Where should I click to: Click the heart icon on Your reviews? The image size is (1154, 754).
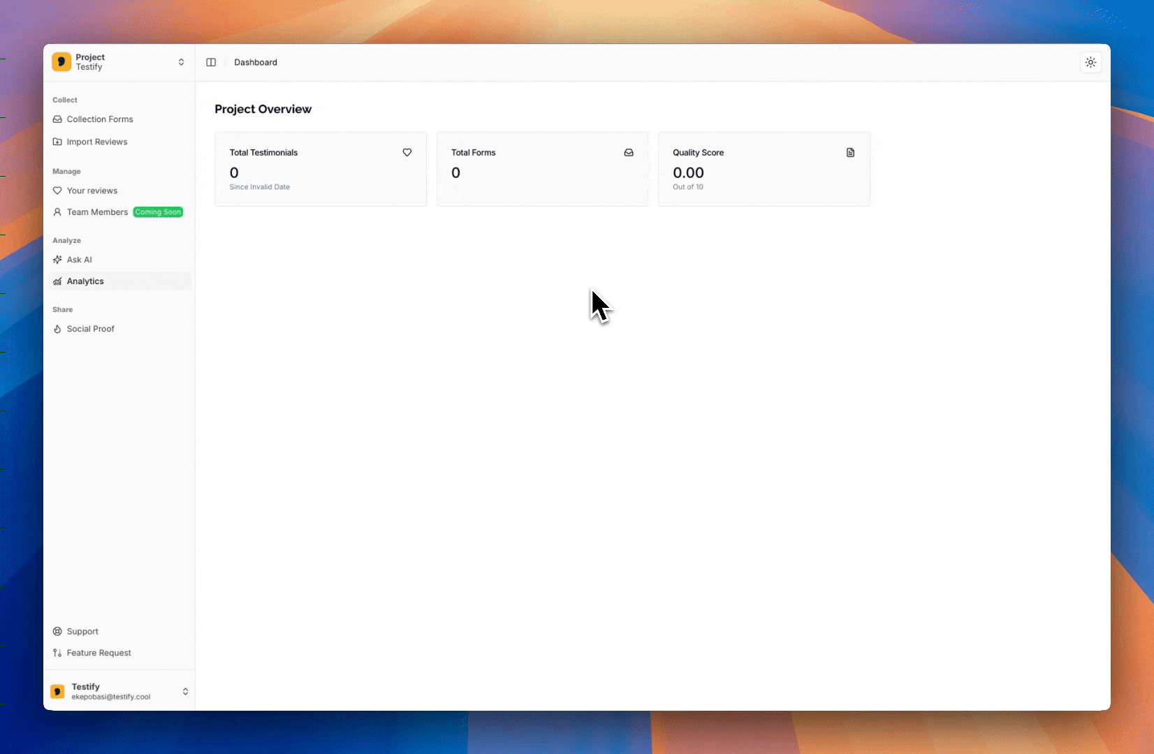coord(58,191)
